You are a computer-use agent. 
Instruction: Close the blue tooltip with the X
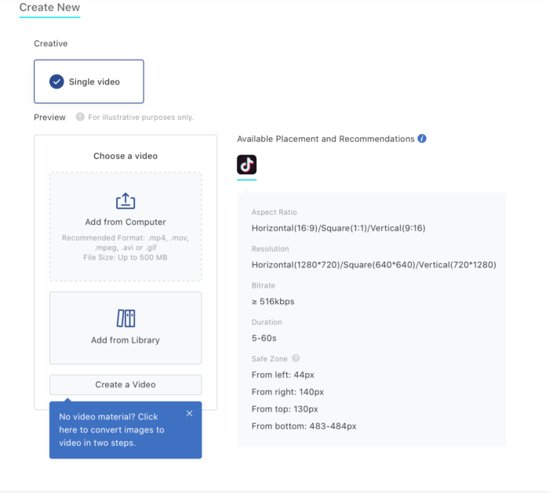[x=190, y=414]
